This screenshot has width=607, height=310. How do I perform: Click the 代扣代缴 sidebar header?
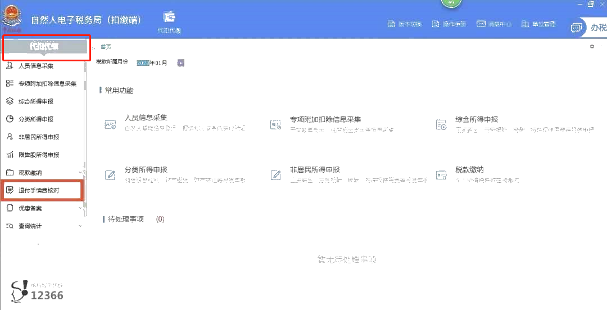[x=44, y=47]
